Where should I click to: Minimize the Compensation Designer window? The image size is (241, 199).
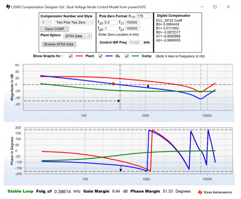tap(202, 7)
